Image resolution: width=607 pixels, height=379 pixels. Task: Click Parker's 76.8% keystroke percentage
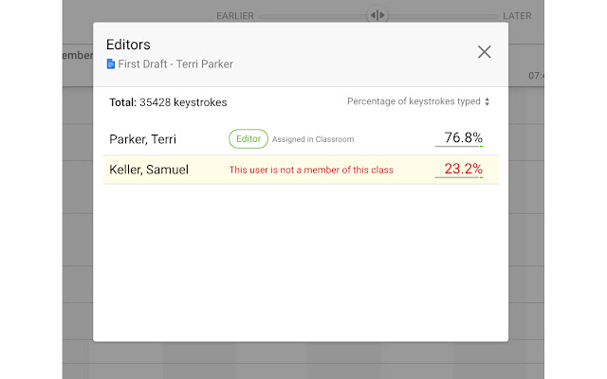463,138
